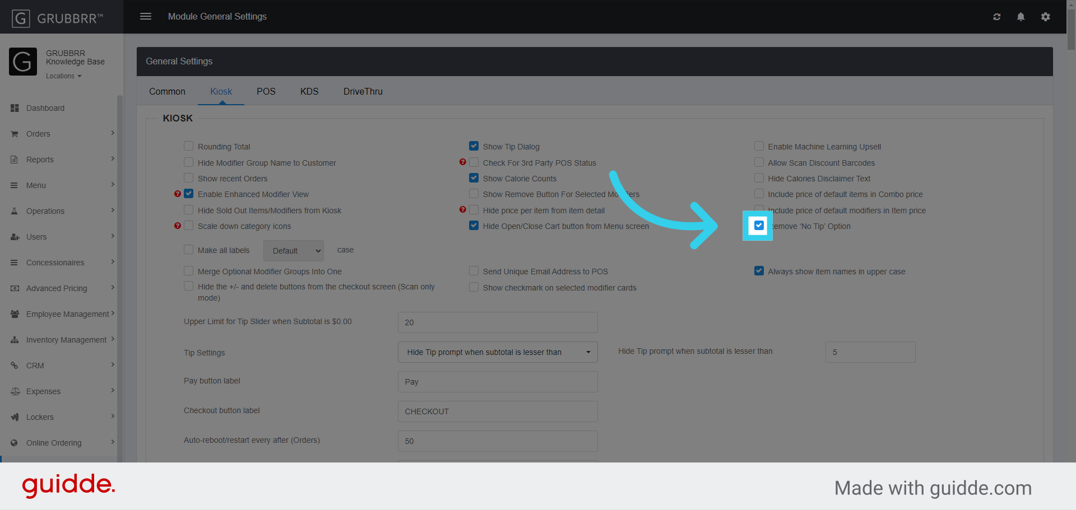Image resolution: width=1076 pixels, height=510 pixels.
Task: Click the Operations flask icon
Action: point(15,211)
